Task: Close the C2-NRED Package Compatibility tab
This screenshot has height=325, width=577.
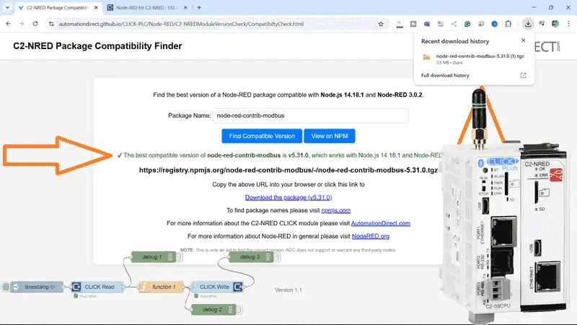Action: point(96,8)
